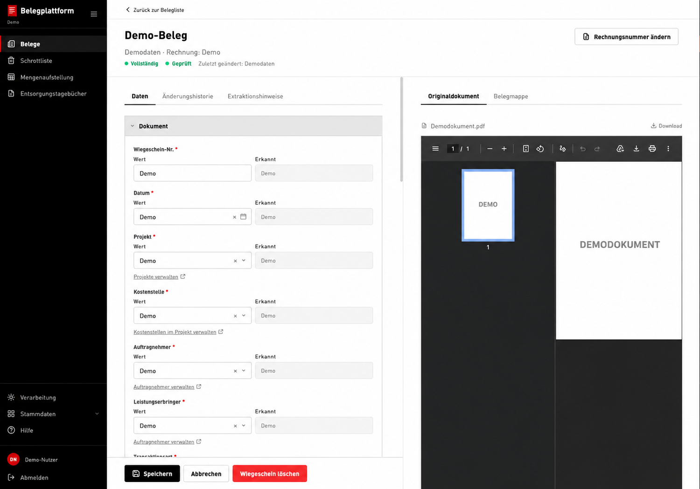Redo the PDF annotation
Image resolution: width=700 pixels, height=489 pixels.
597,149
